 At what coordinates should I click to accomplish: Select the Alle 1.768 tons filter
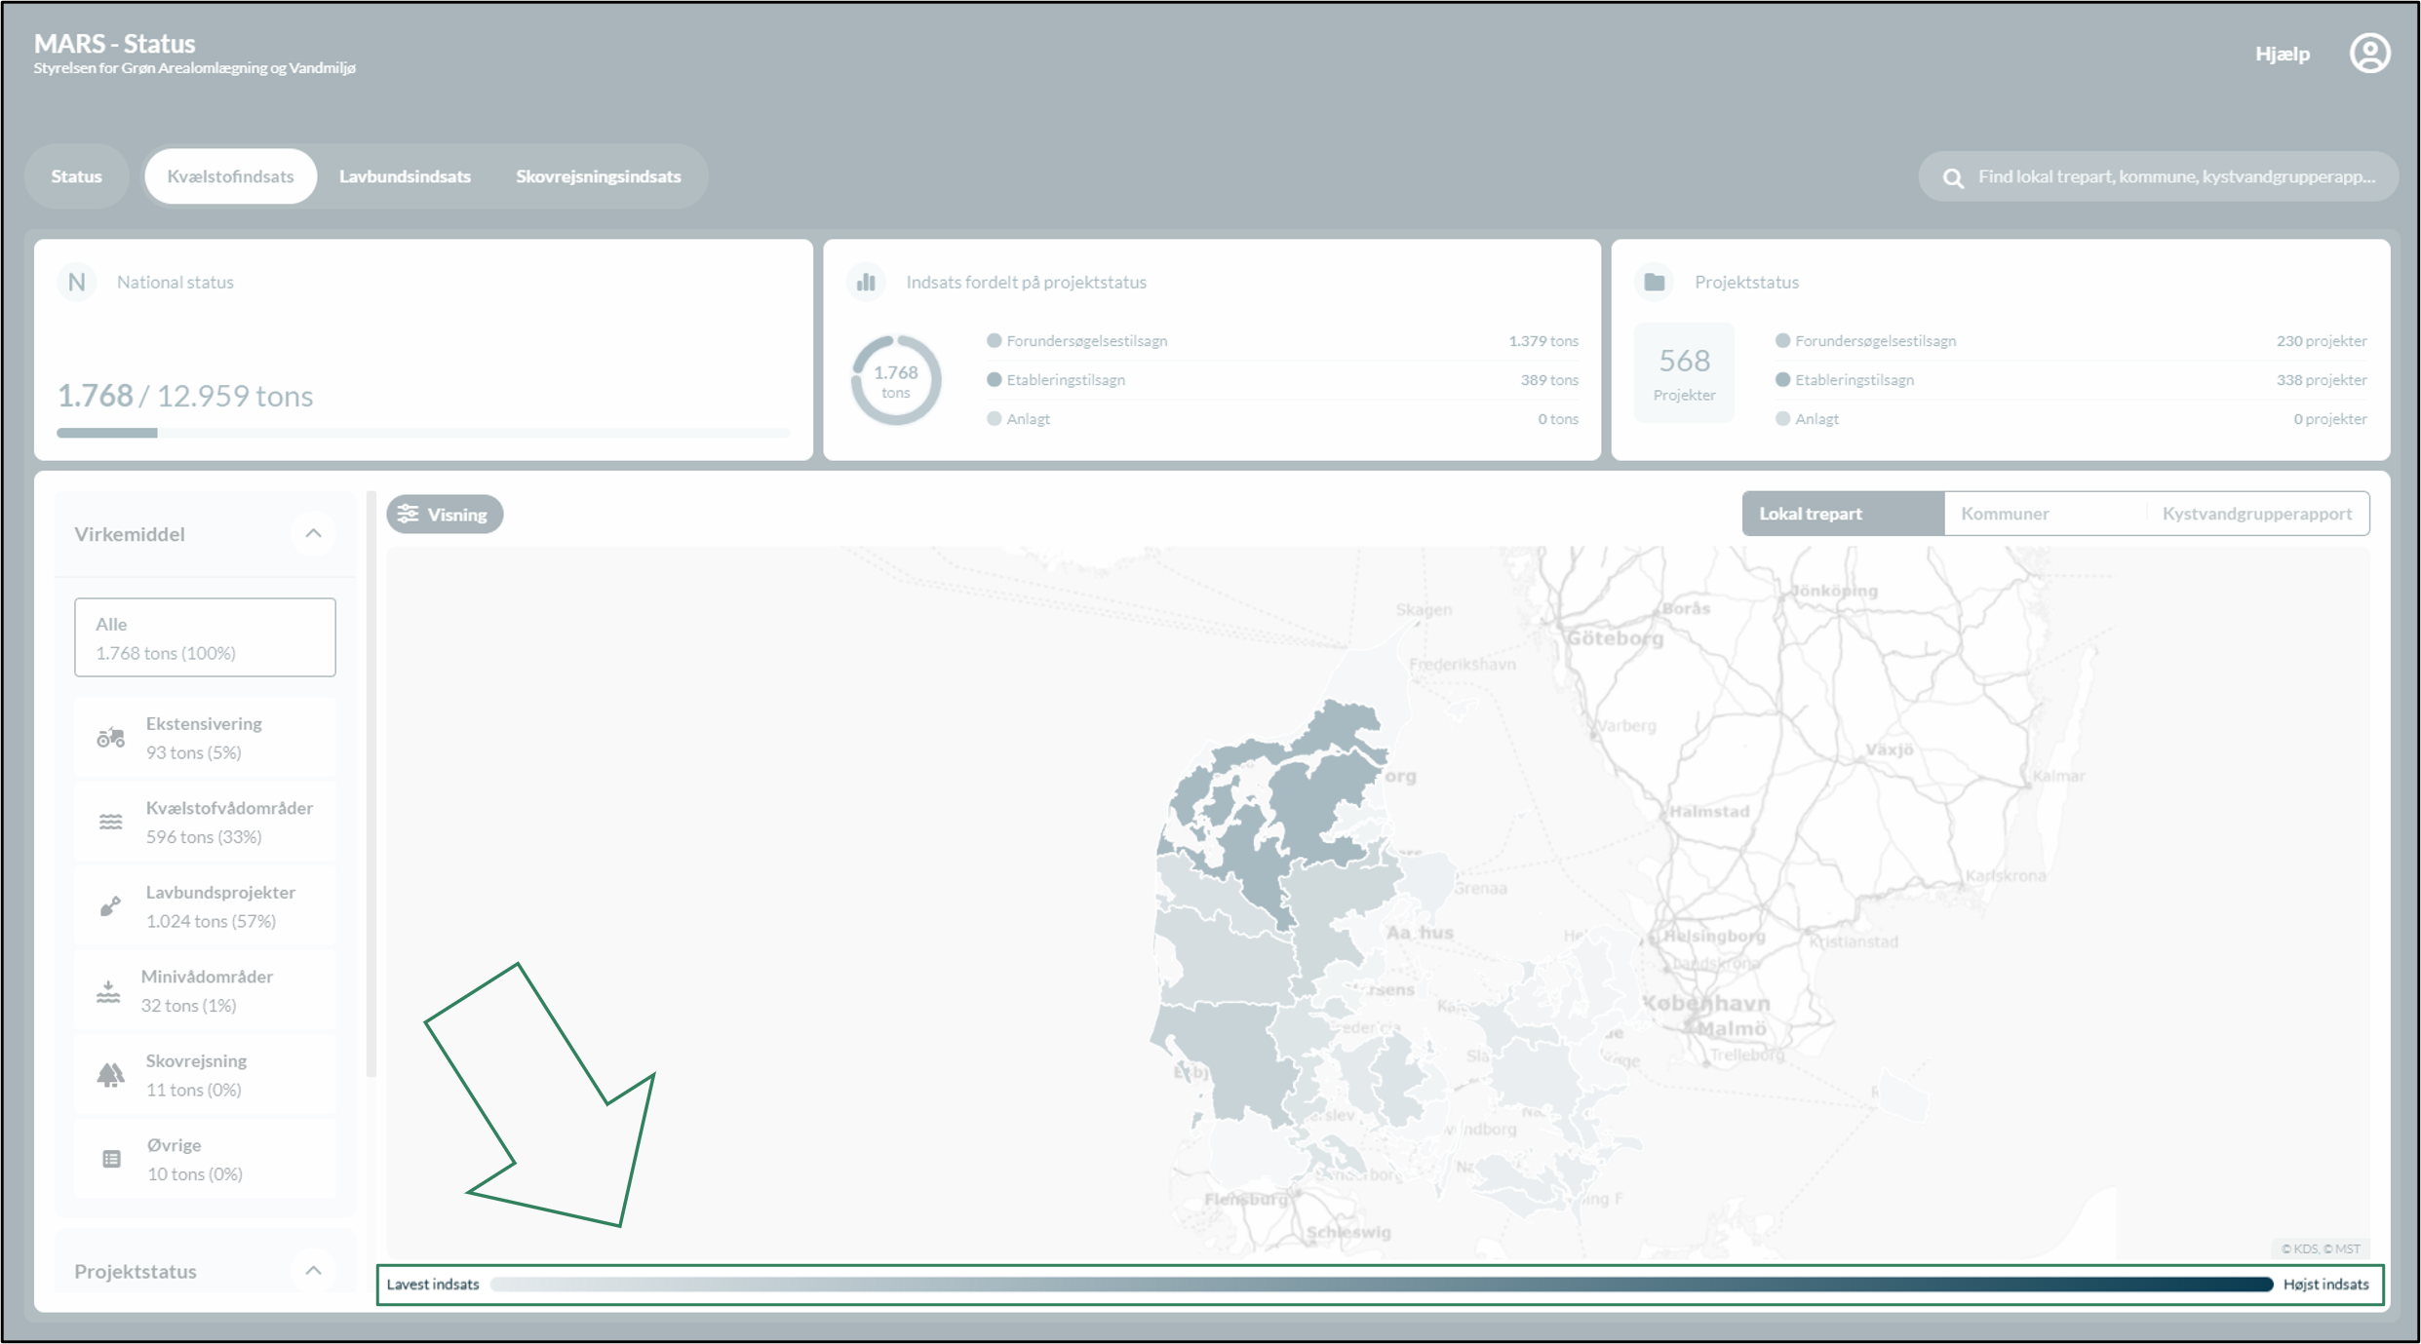[x=205, y=637]
